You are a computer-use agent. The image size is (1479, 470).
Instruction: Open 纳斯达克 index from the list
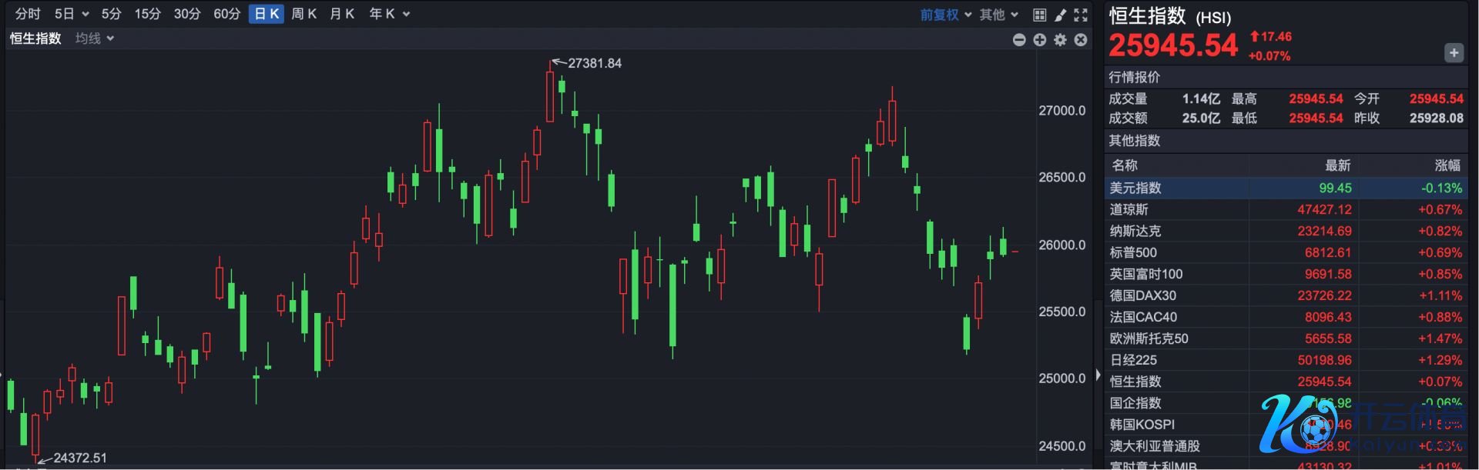point(1285,231)
